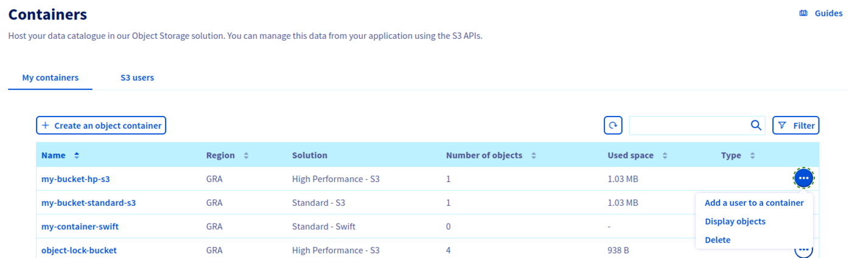This screenshot has width=852, height=258.
Task: Sort by Number of objects arrows
Action: 534,155
